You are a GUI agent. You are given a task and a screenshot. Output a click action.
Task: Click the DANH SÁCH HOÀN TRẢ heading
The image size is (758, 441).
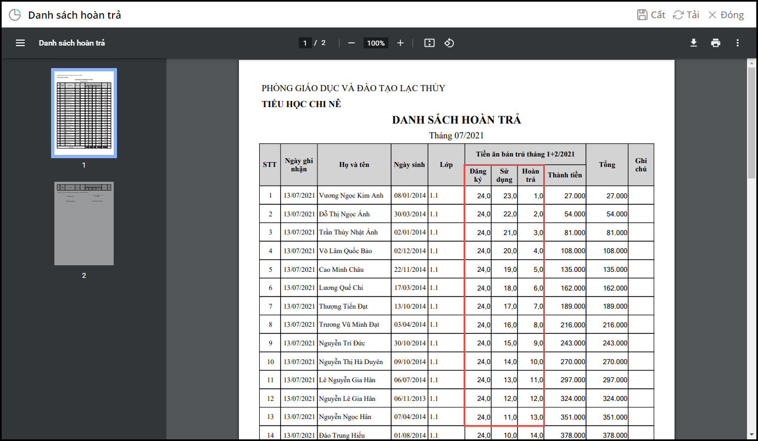click(456, 120)
